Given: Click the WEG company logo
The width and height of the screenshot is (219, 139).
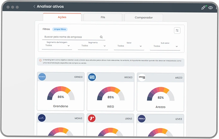Looking at the screenshot, I should click(x=92, y=77).
